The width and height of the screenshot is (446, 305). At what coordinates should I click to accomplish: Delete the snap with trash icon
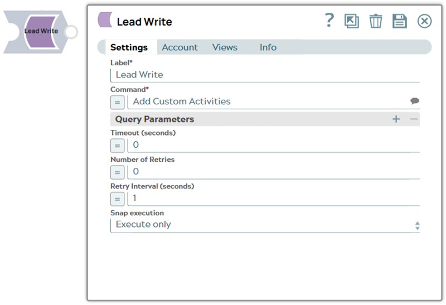tap(375, 21)
